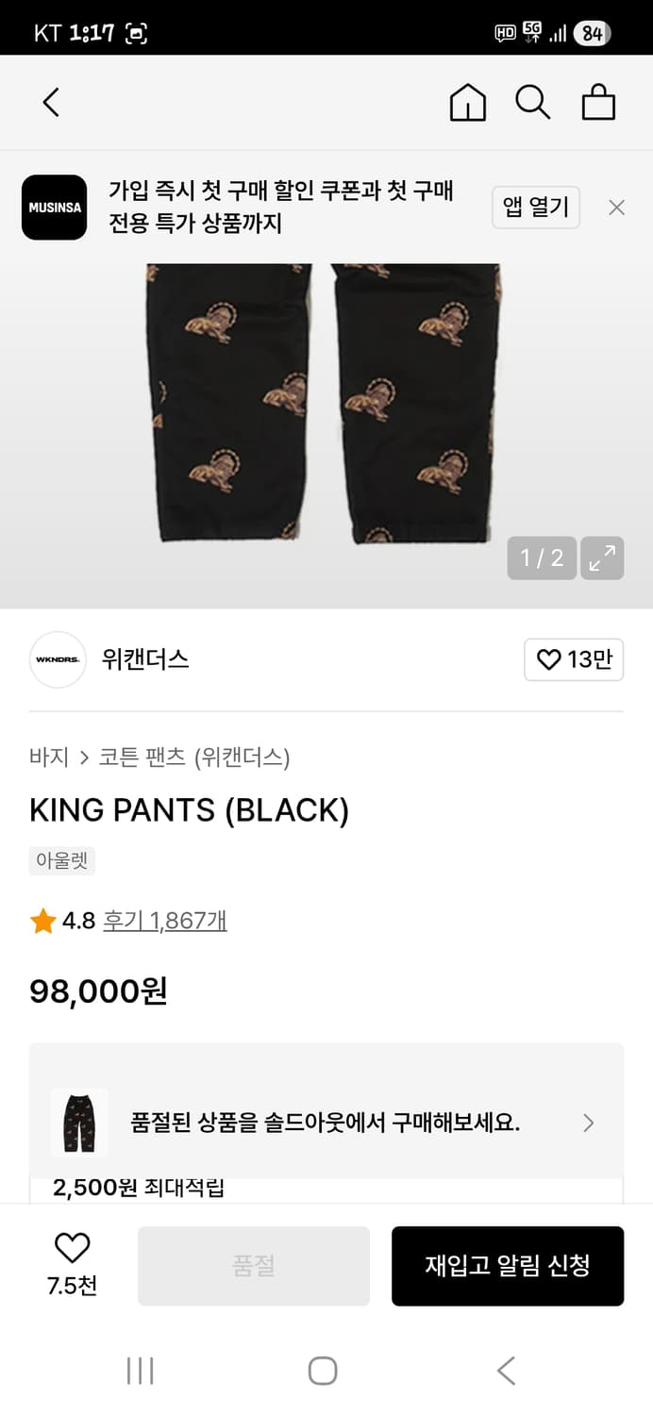Tap the 1/2 image page indicator
This screenshot has width=653, height=1415.
pos(543,558)
